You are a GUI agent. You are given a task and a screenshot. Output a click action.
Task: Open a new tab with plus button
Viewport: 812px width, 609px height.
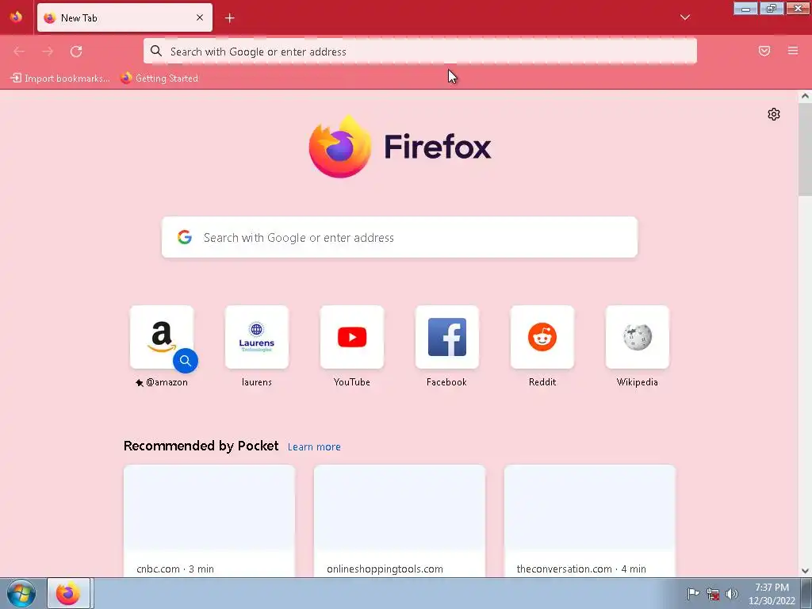(x=230, y=18)
